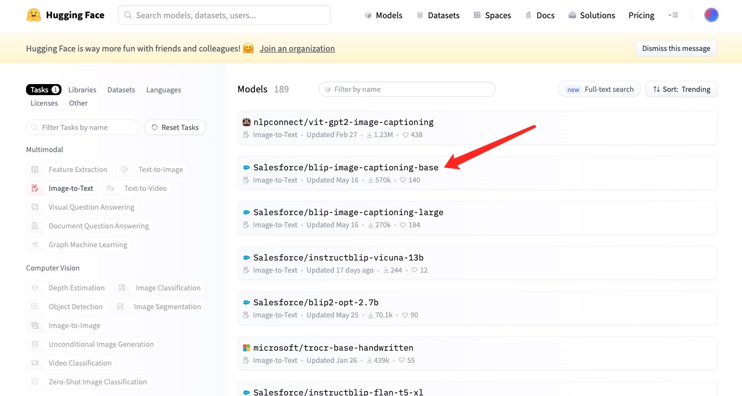Click the Hugging Face emoji logo
Image resolution: width=742 pixels, height=396 pixels.
34,15
